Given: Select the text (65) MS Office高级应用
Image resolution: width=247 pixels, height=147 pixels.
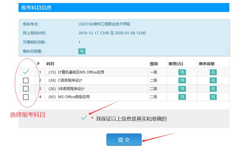Looking at the screenshot, I should point(69,97).
